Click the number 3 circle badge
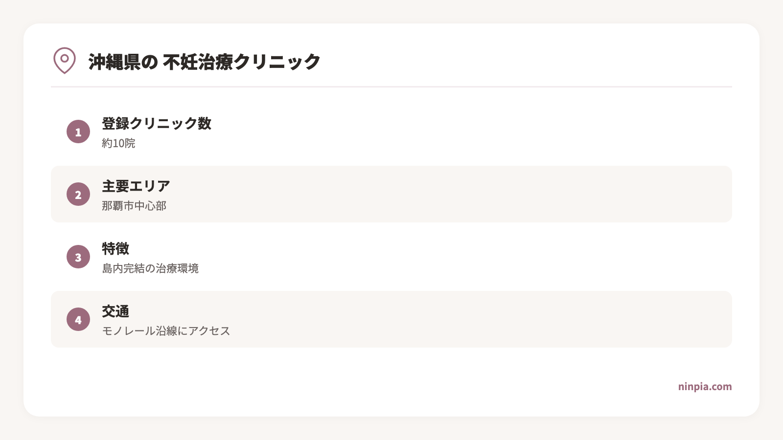 pyautogui.click(x=78, y=257)
